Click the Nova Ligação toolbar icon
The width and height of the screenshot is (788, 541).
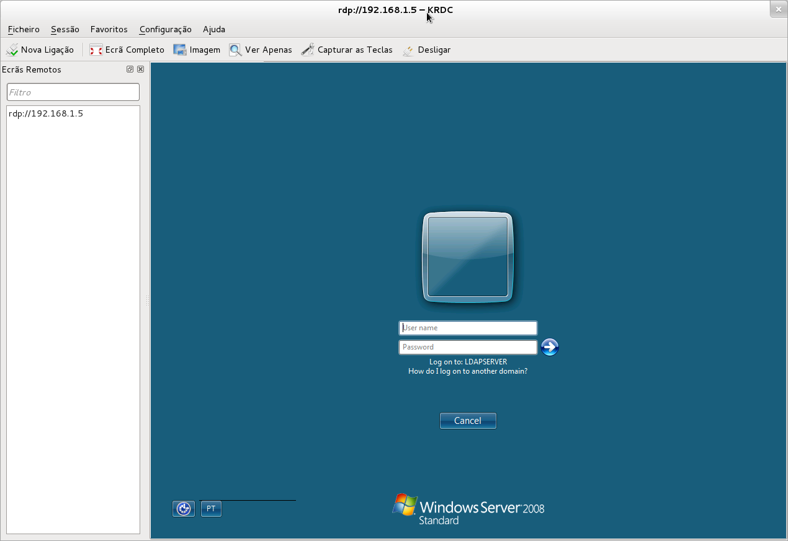[12, 50]
